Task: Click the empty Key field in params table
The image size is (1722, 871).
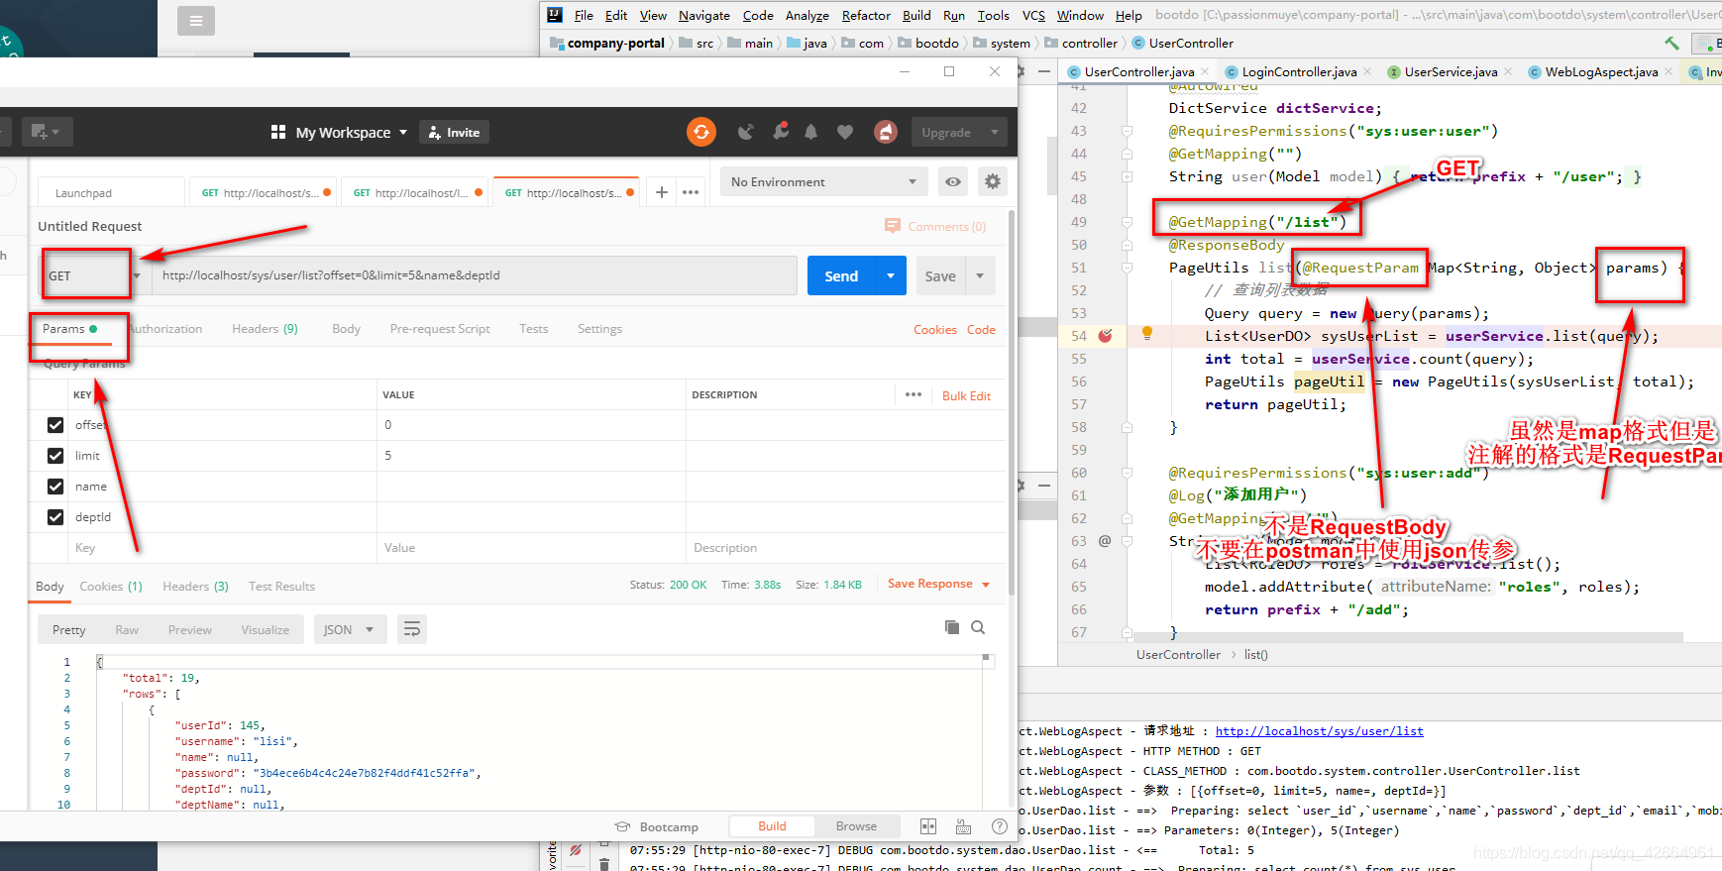Action: pos(223,548)
